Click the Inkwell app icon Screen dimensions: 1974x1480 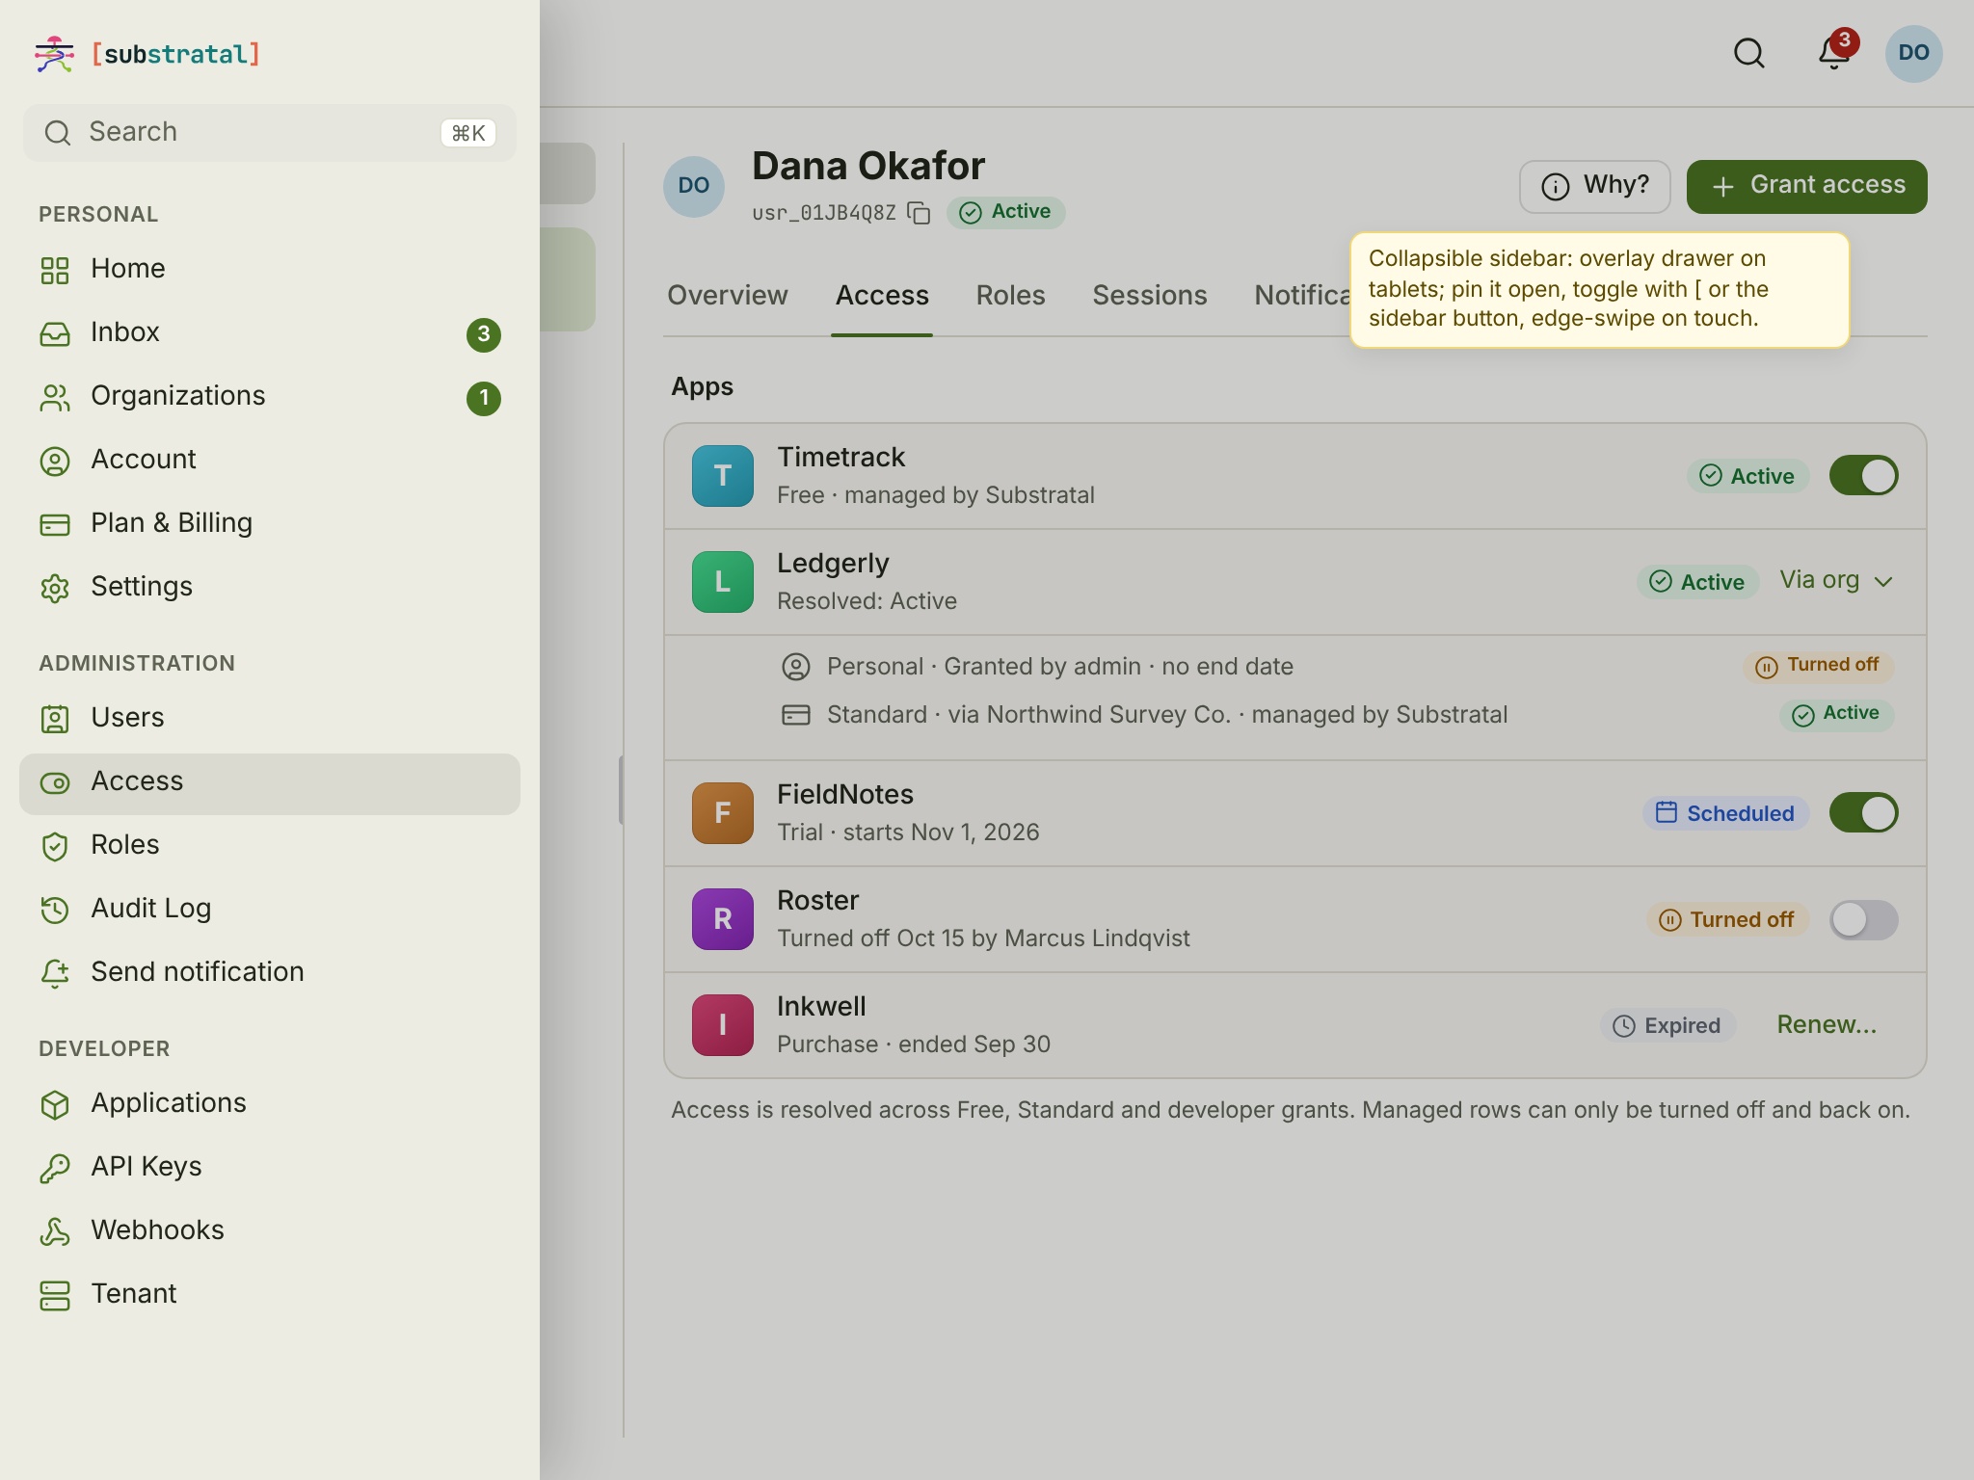coord(723,1025)
